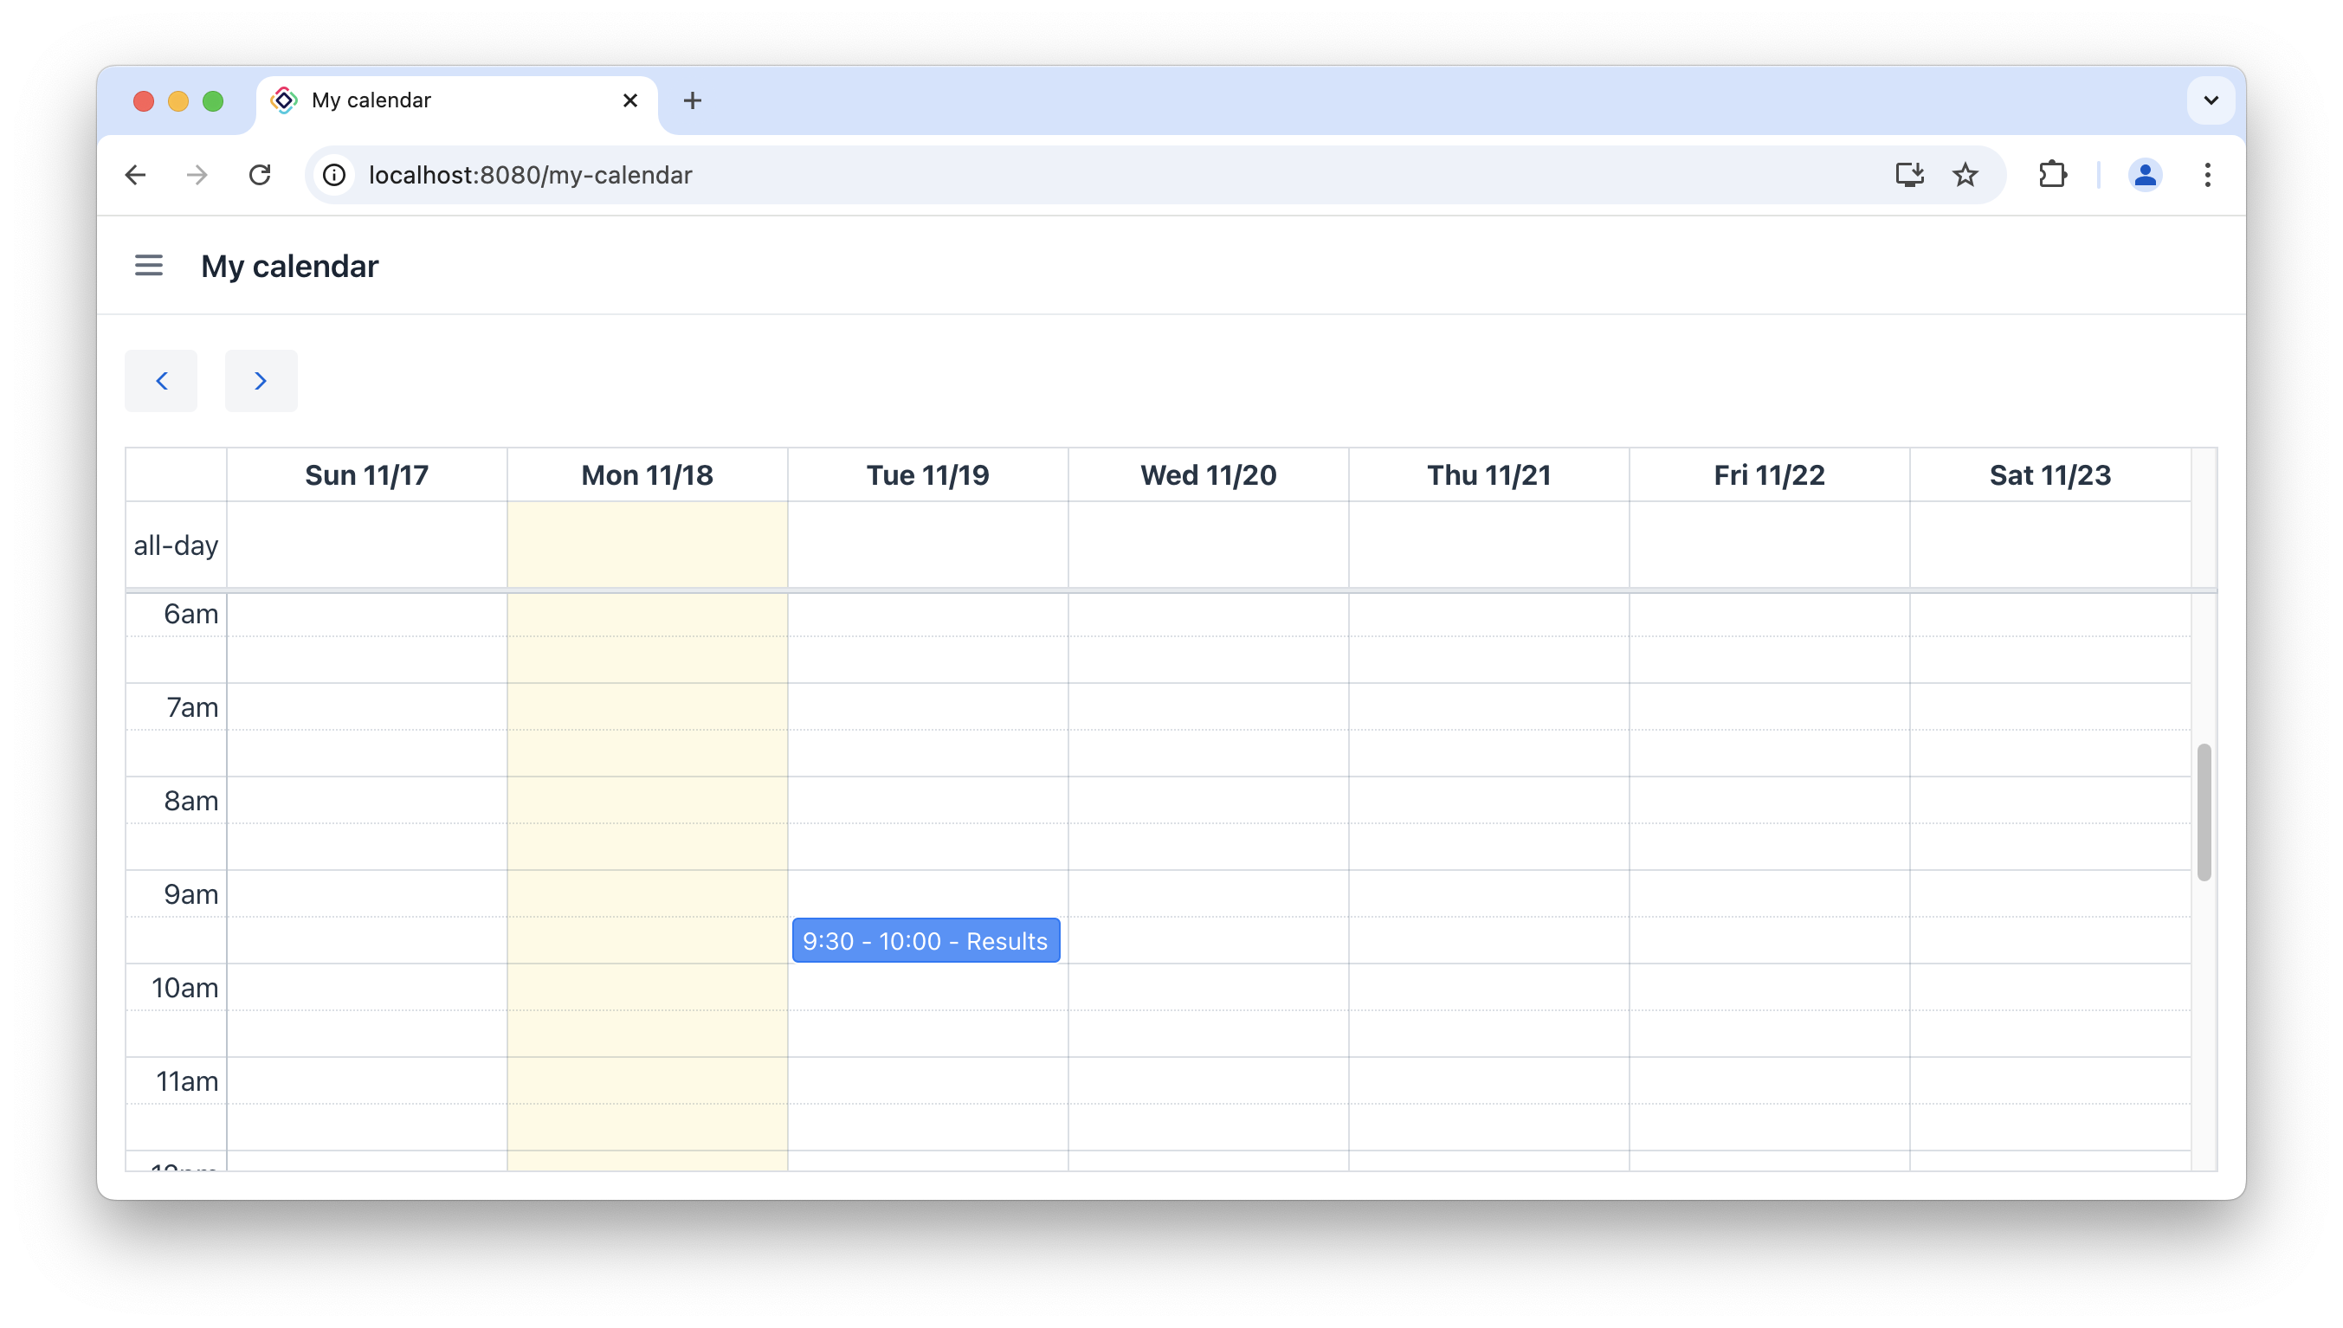Screen dimensions: 2343x1328
Task: Bookmark this page with star icon
Action: [1965, 175]
